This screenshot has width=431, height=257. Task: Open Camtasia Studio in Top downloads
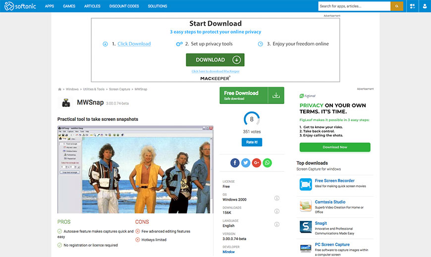point(330,202)
